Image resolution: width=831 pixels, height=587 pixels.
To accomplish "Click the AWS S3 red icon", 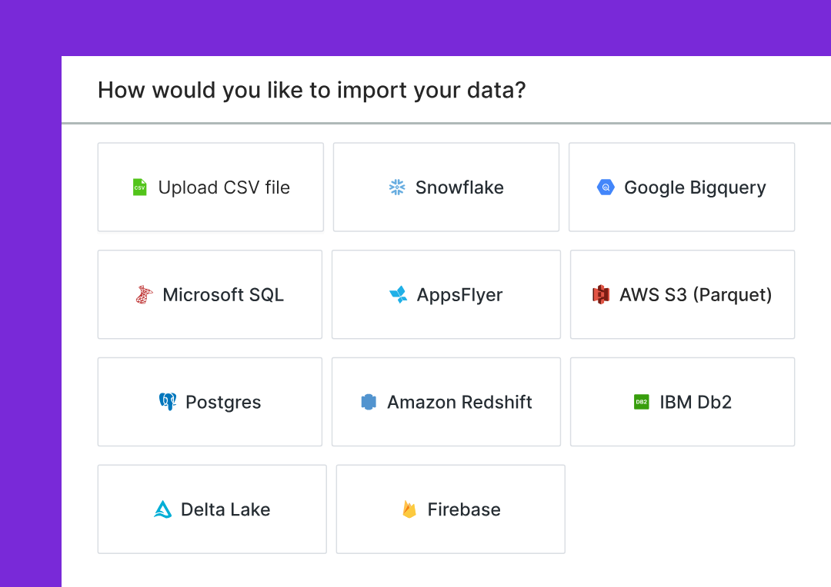I will [601, 295].
